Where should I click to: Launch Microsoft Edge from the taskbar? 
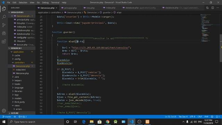coord(84,122)
